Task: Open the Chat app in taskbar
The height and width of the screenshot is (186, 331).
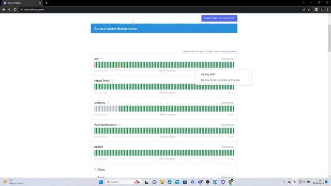Action: click(154, 182)
